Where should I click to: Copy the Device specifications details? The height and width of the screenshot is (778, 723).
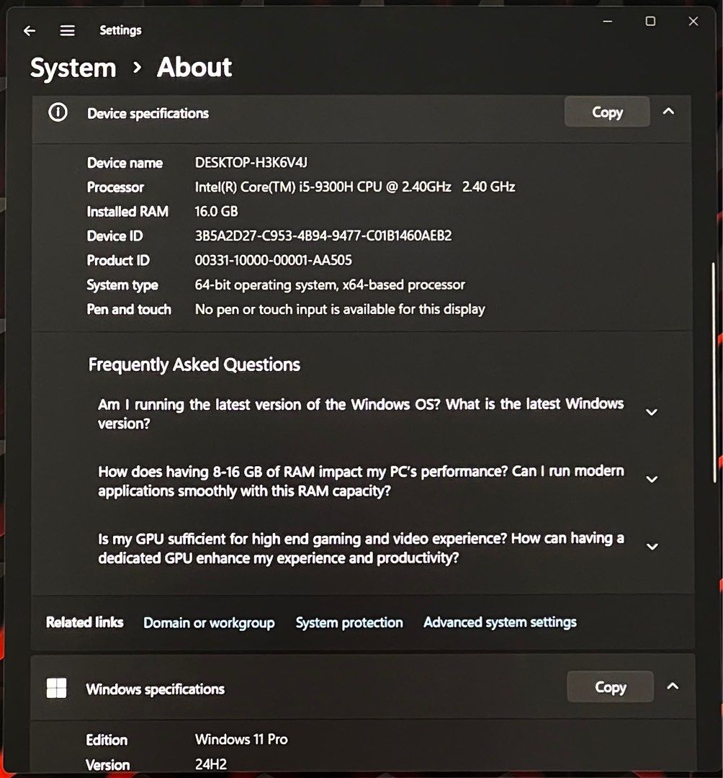(606, 112)
